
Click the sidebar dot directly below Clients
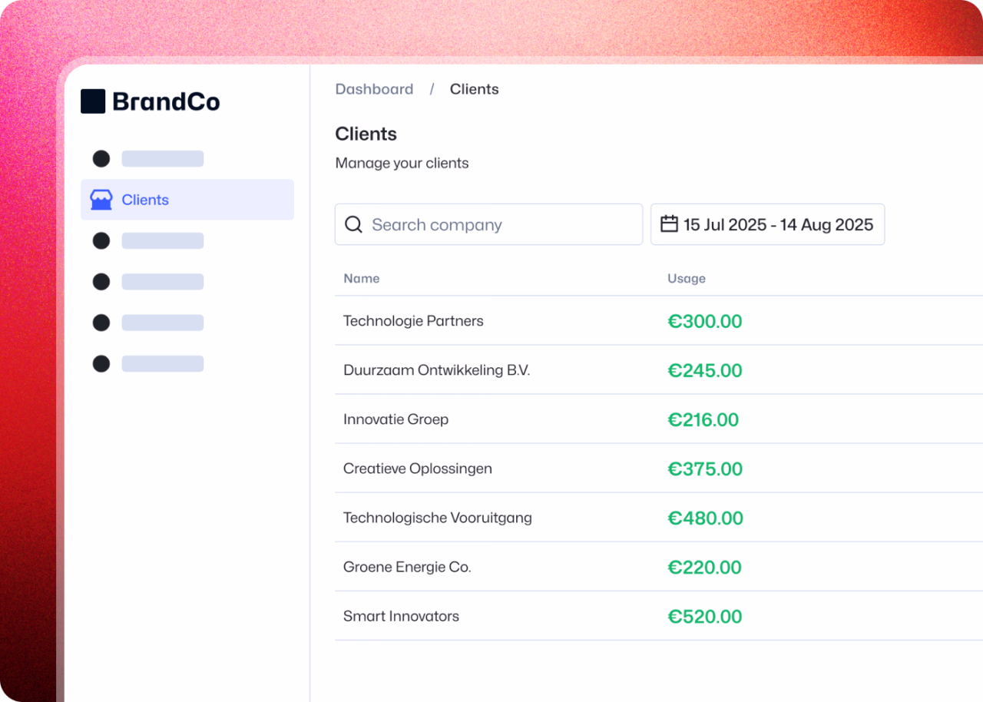pos(101,241)
